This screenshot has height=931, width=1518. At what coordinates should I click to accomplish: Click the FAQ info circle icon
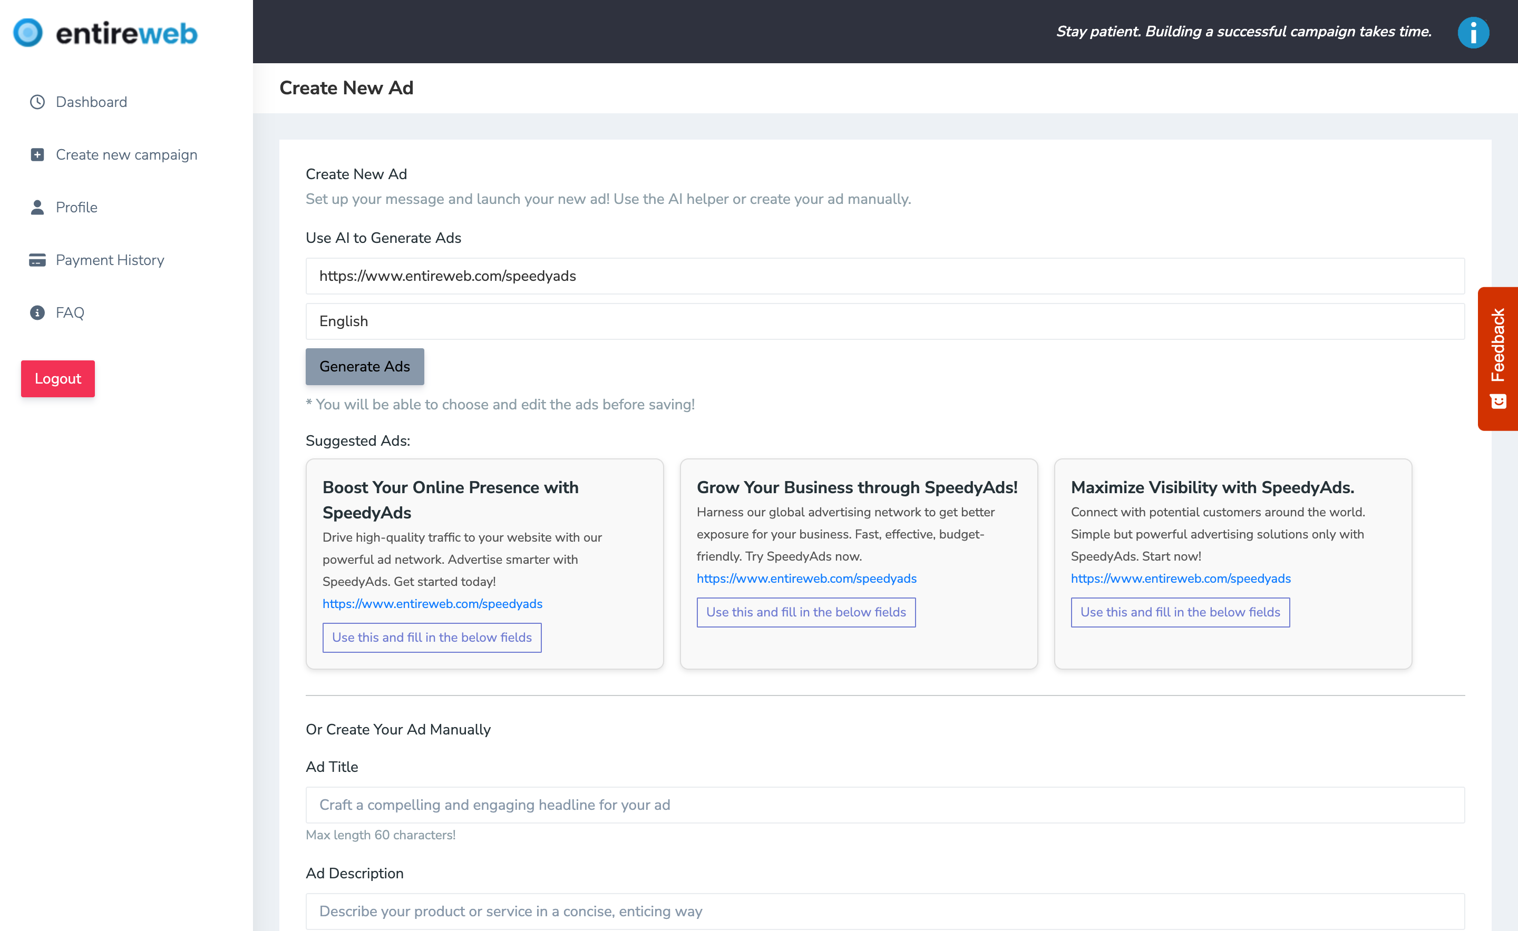point(37,313)
